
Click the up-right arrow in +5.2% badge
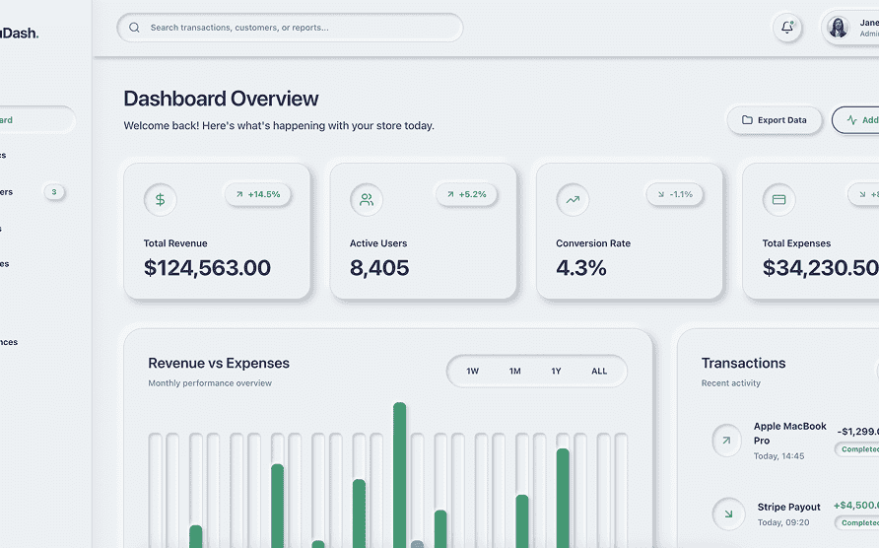coord(450,194)
